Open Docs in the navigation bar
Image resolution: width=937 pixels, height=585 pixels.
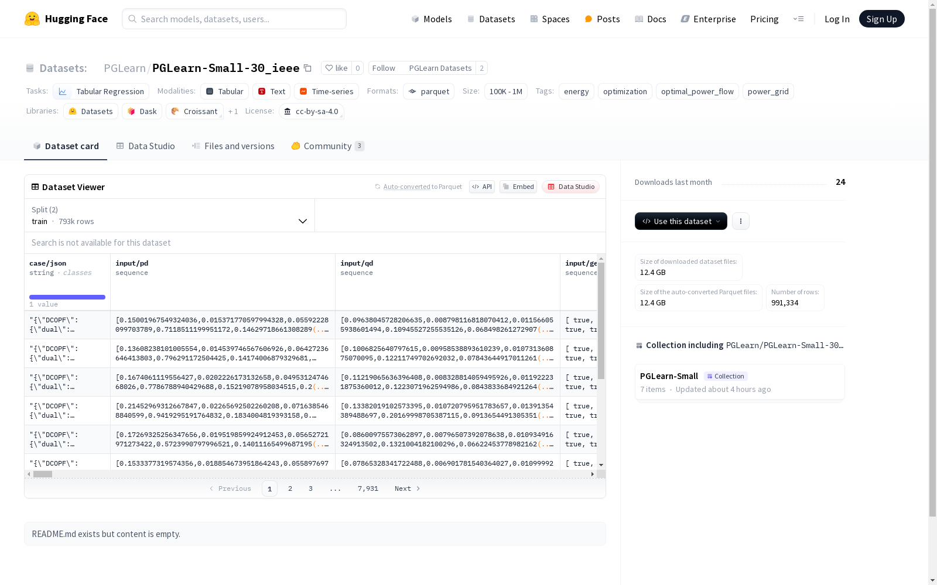pos(651,19)
